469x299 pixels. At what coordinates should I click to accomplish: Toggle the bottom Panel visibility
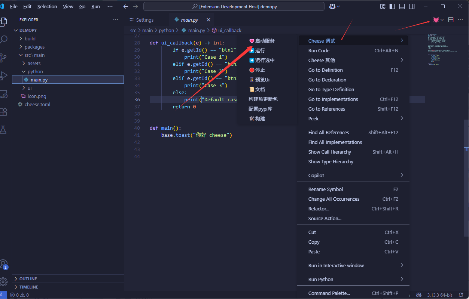click(x=402, y=6)
